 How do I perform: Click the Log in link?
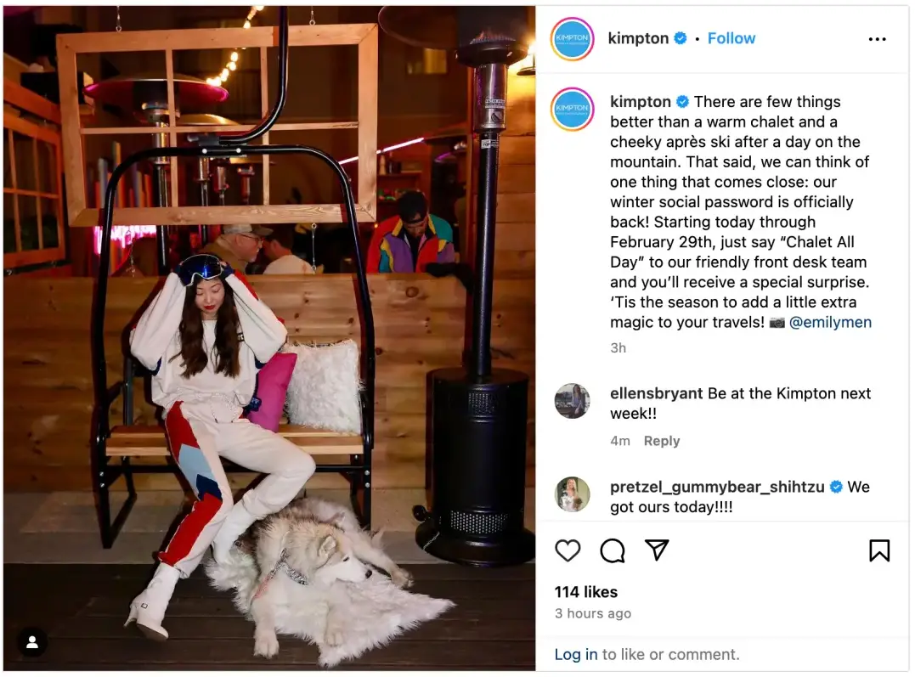pyautogui.click(x=575, y=654)
